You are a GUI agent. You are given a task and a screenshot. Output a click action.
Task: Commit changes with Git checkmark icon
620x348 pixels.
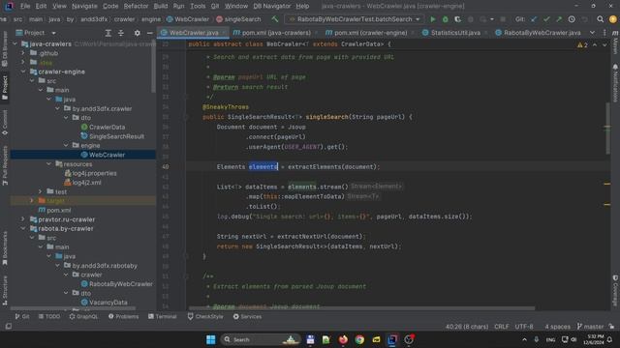pos(546,19)
